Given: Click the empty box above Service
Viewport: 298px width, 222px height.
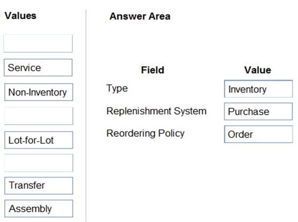Looking at the screenshot, I should pos(38,43).
